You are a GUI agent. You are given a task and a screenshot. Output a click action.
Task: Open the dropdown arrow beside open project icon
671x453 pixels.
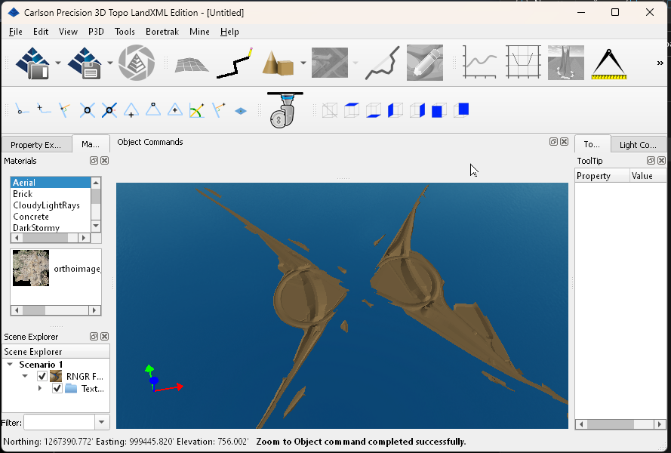click(58, 63)
